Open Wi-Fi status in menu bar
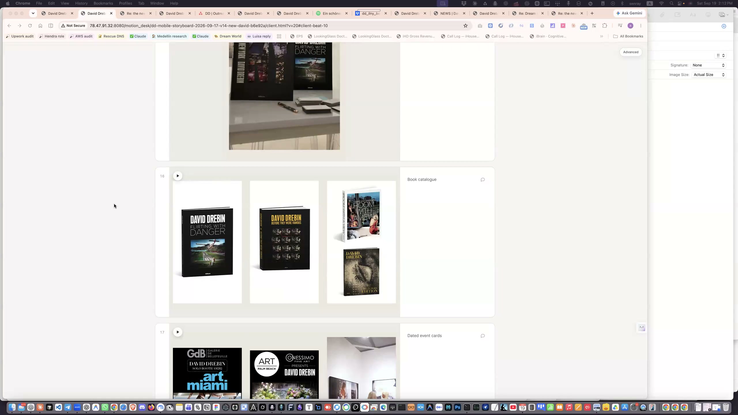Screen dimensions: 738x415 662,3
